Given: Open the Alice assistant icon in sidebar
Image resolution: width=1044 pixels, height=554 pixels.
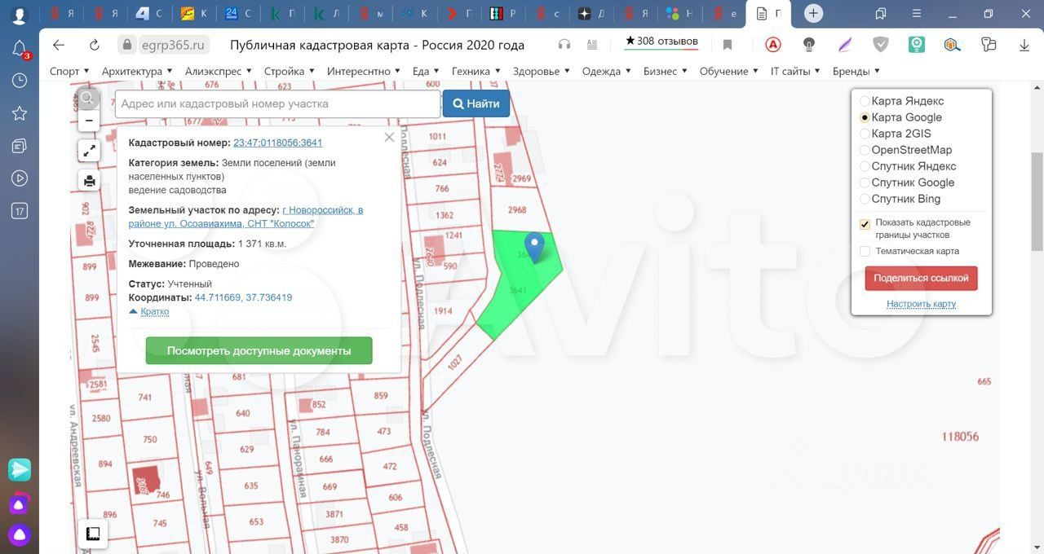Looking at the screenshot, I should point(20,534).
